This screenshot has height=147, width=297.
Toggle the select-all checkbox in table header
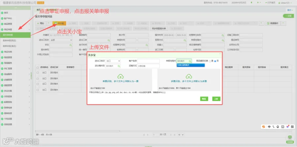pyautogui.click(x=38, y=68)
